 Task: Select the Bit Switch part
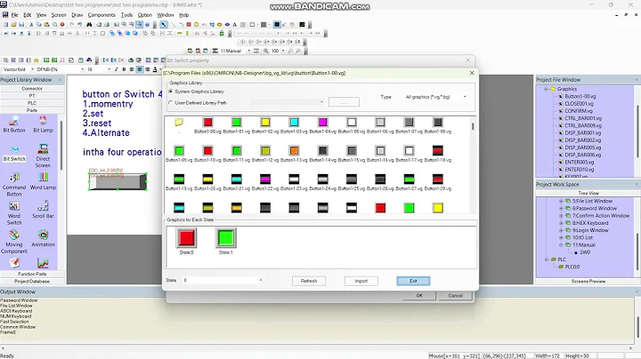[14, 153]
